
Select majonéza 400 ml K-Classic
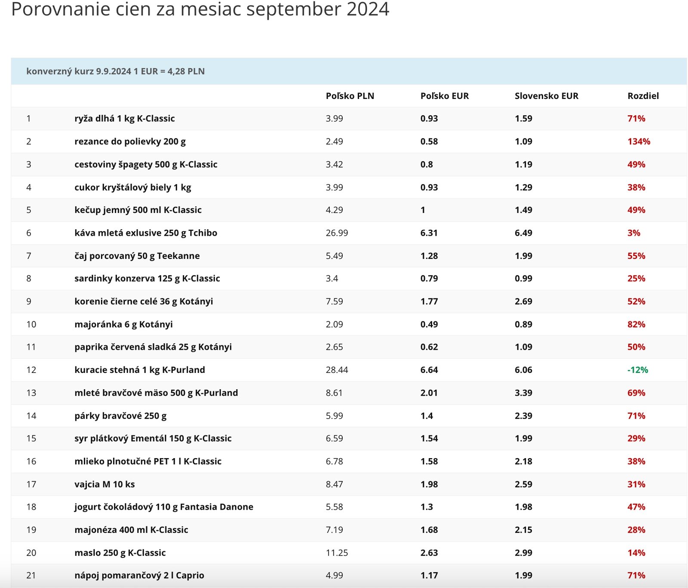pos(131,530)
